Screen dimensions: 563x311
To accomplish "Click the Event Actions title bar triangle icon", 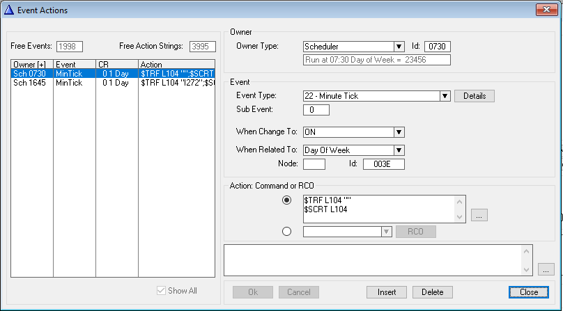I will click(x=9, y=10).
